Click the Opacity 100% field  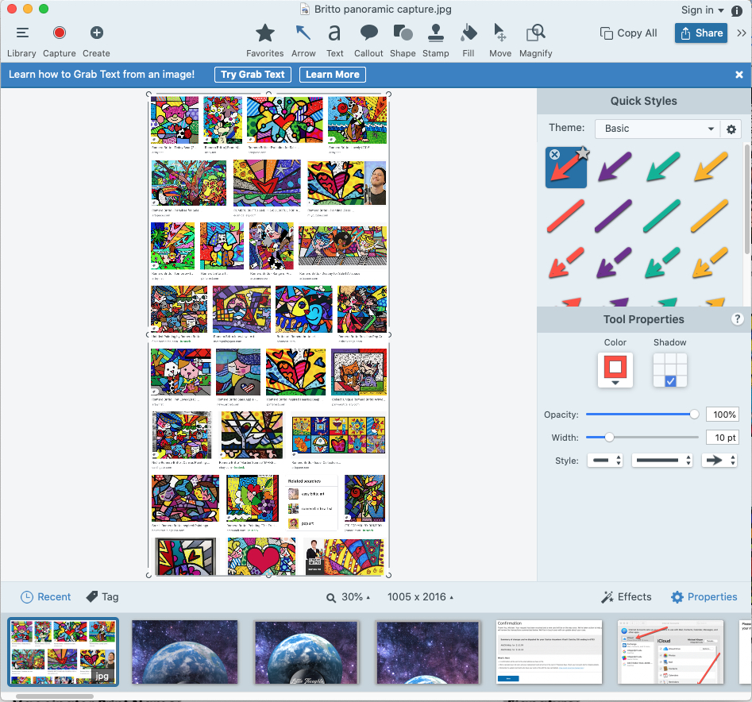coord(723,415)
